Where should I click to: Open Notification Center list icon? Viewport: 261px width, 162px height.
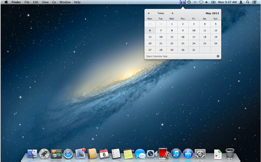pos(254,2)
